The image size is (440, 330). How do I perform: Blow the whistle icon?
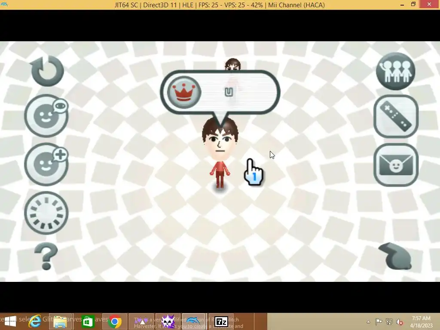pyautogui.click(x=396, y=256)
